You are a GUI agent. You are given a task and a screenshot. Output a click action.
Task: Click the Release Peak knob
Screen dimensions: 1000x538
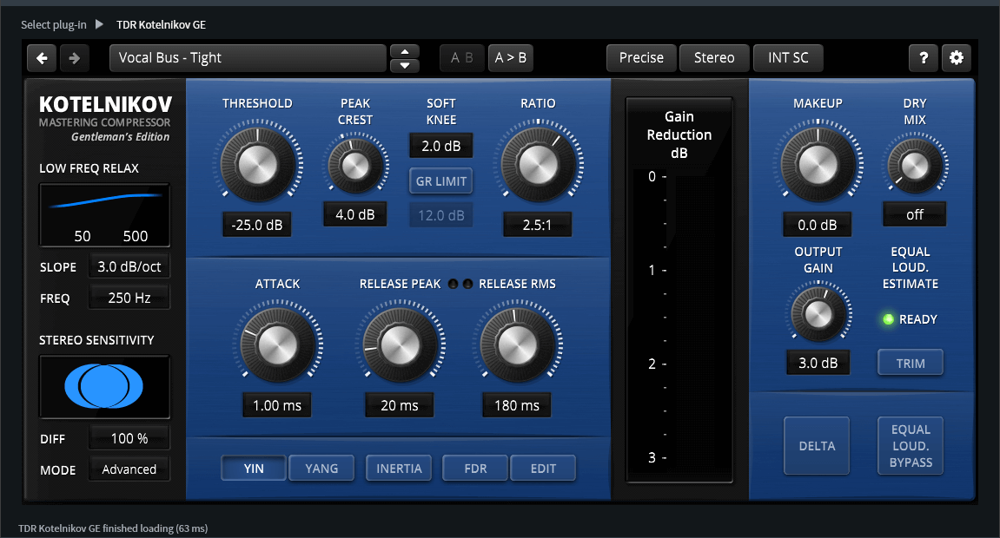point(400,345)
